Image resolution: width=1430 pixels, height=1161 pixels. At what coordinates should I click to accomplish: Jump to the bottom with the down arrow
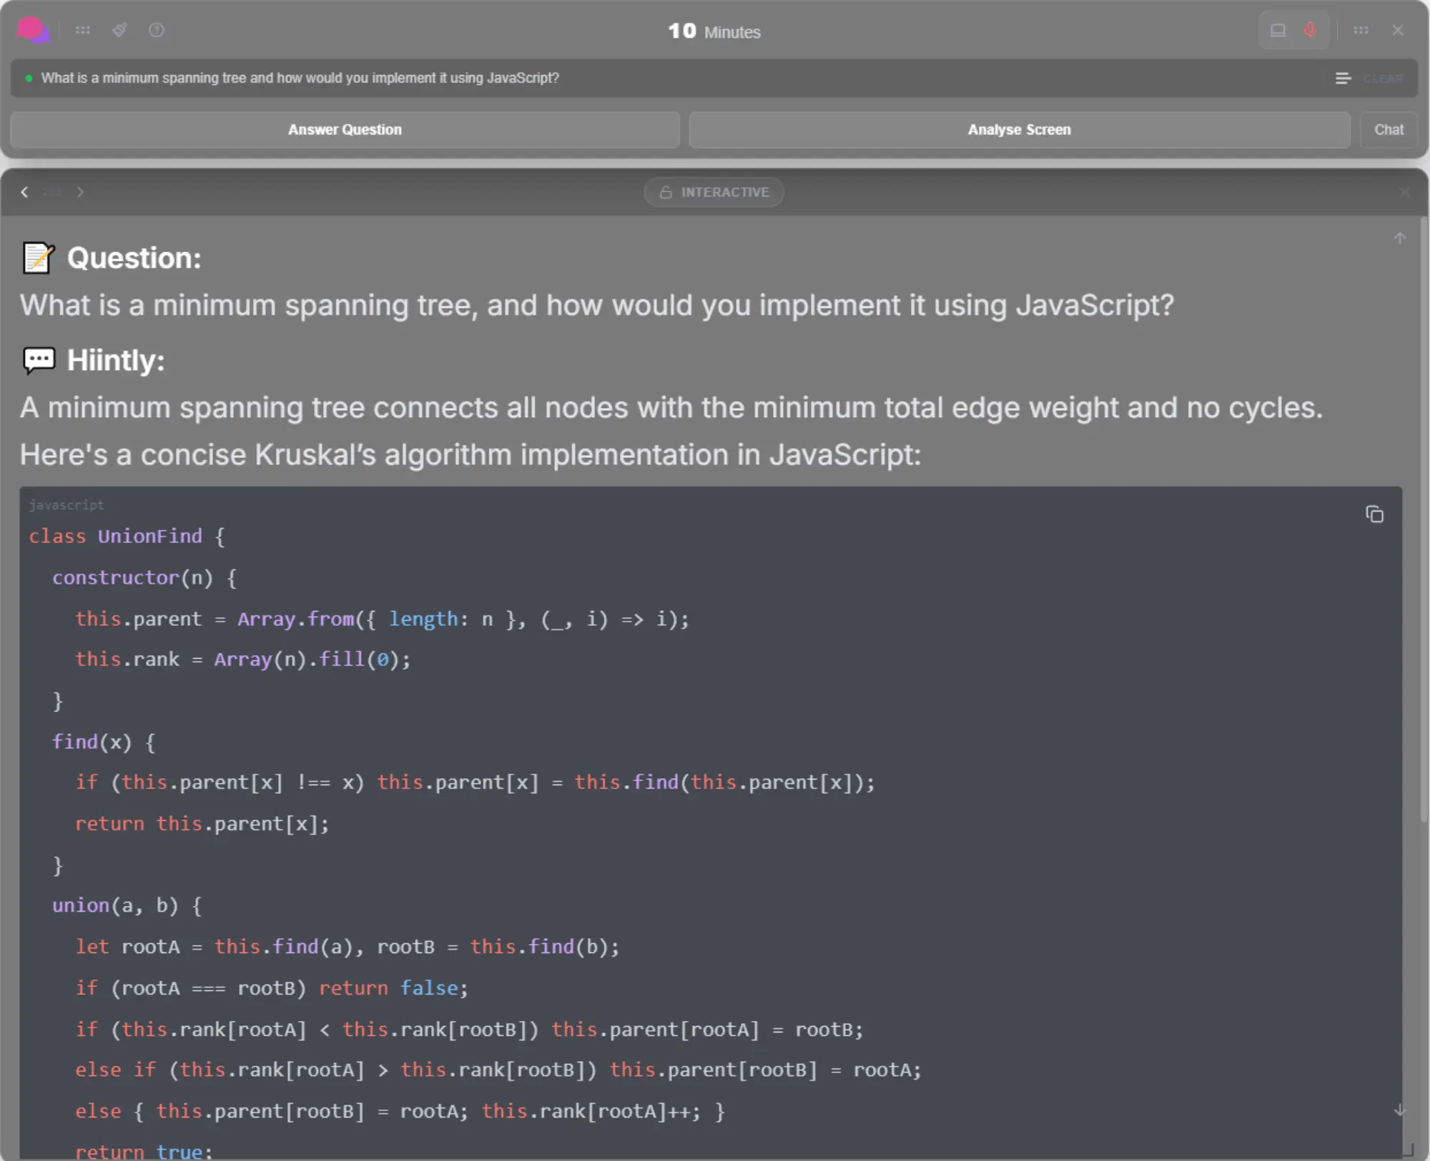coord(1400,1110)
